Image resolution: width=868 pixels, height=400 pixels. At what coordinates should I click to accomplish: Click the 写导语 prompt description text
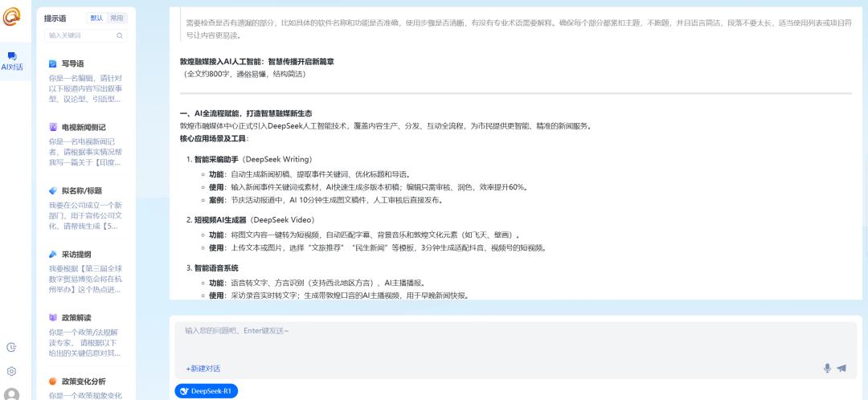click(x=85, y=88)
